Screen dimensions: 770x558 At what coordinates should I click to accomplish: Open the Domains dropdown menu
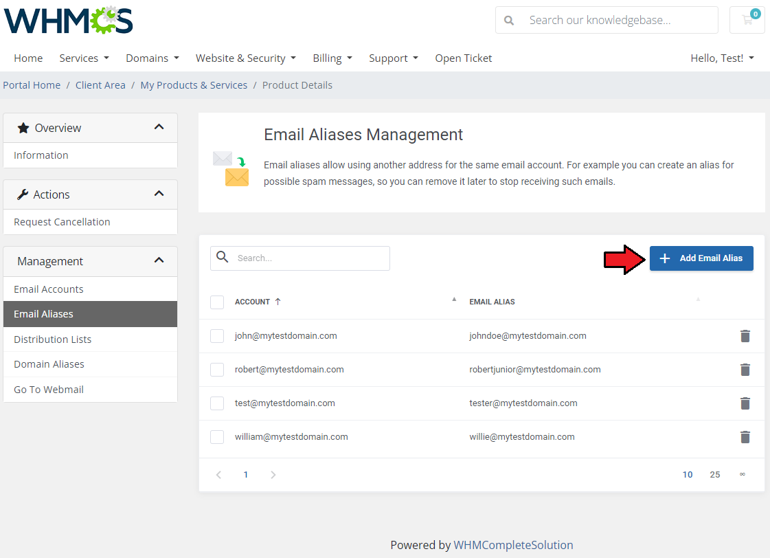pos(152,58)
